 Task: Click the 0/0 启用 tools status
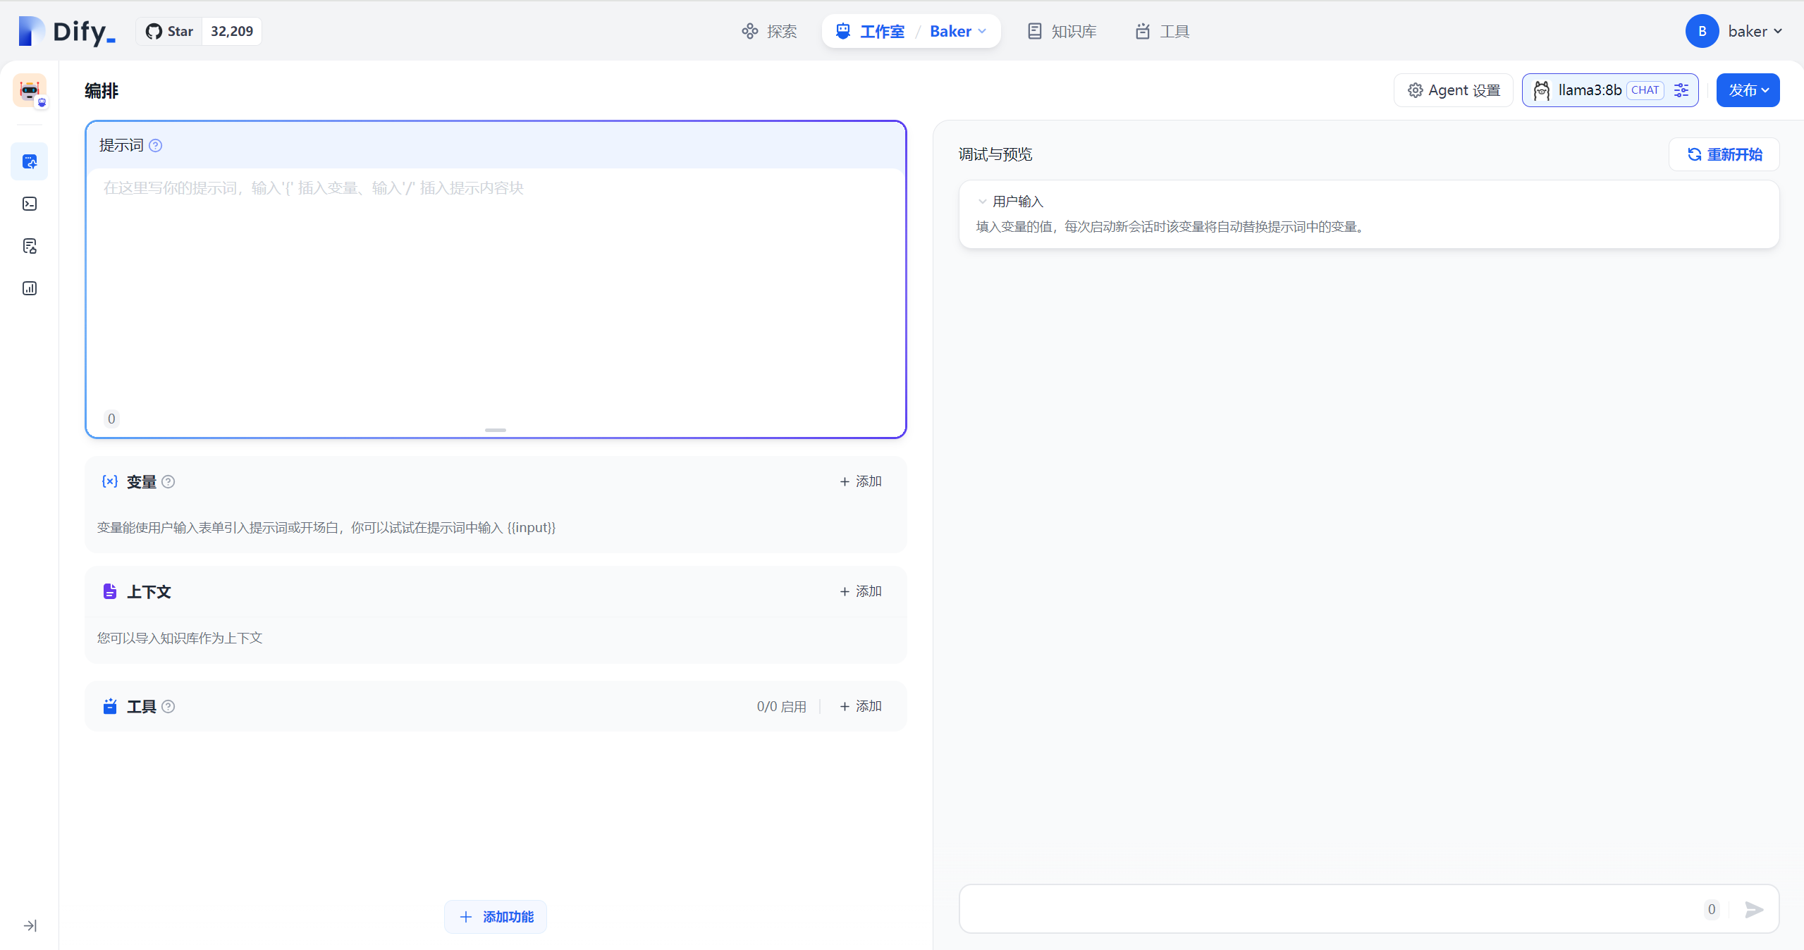(x=781, y=706)
